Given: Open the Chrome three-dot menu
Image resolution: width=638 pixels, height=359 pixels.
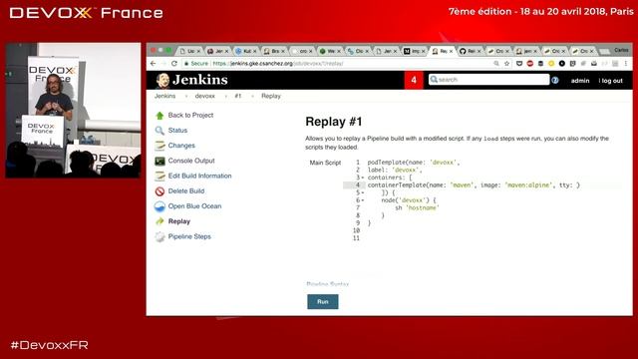Looking at the screenshot, I should [626, 64].
